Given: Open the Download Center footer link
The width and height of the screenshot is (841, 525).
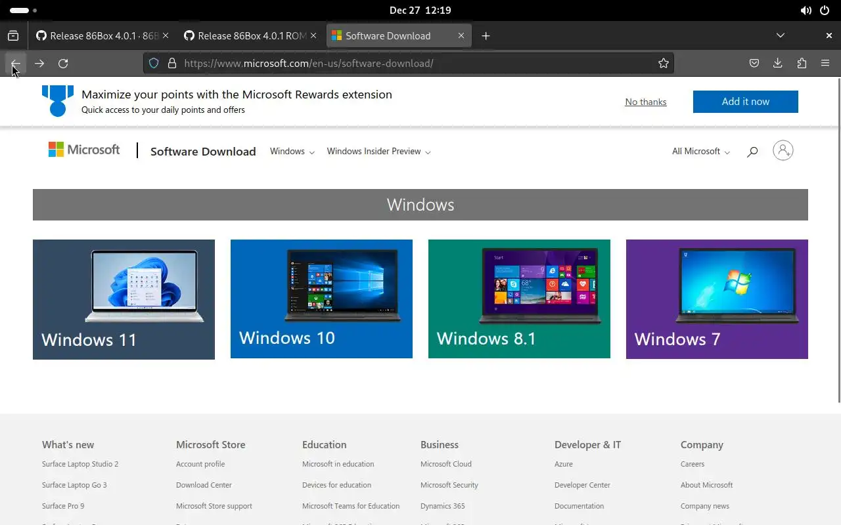Looking at the screenshot, I should point(204,485).
